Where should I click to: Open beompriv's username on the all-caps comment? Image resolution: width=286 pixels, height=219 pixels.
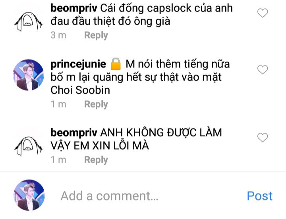pos(74,133)
